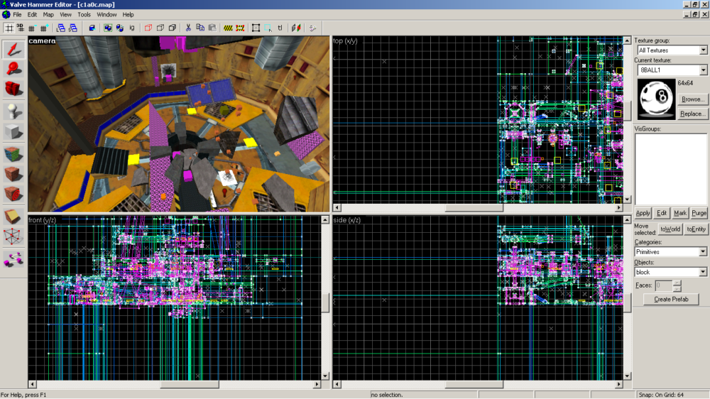
Task: Activate the Magnify tool
Action: pyautogui.click(x=13, y=68)
